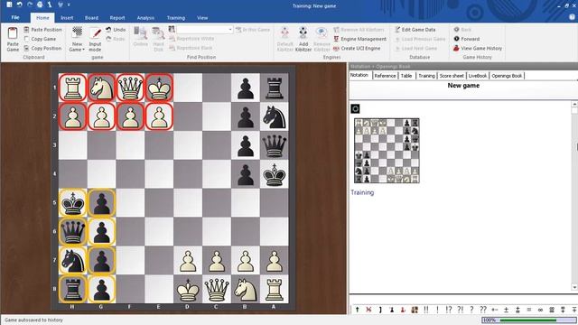This screenshot has height=325, width=578.
Task: Click the Add Kibitzer engine icon
Action: click(x=303, y=33)
